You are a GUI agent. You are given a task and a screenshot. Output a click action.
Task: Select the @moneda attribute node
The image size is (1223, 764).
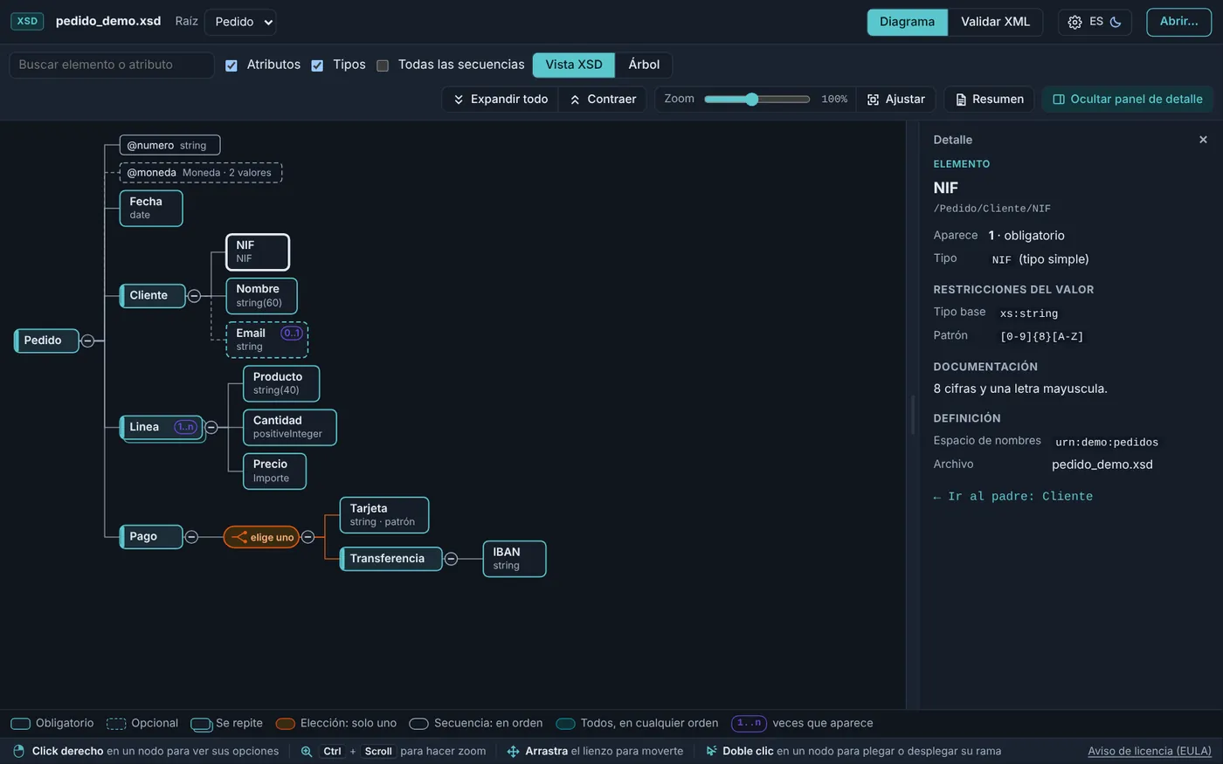pyautogui.click(x=200, y=173)
